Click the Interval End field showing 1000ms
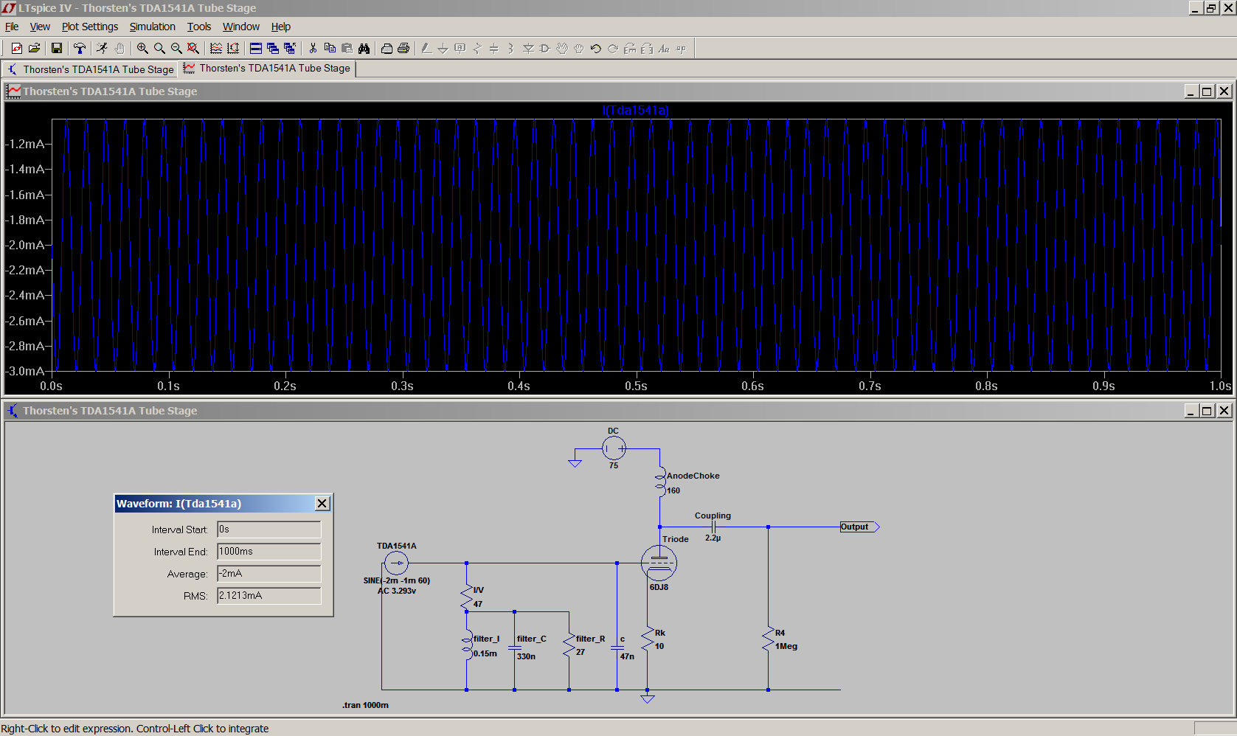 click(269, 552)
